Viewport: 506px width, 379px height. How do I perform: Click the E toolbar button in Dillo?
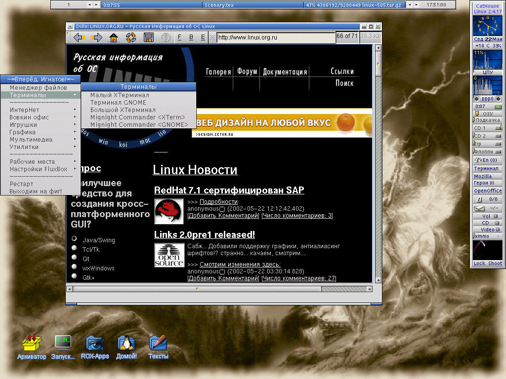[x=203, y=38]
